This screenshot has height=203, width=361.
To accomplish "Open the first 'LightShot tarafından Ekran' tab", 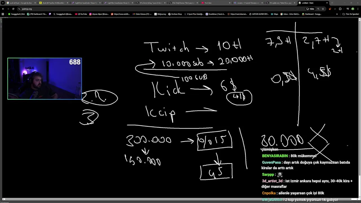I will click(x=86, y=3).
